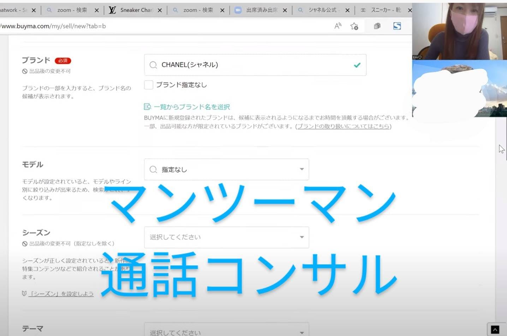
Task: Click the 出品後の変更不可 note under ブランド
Action: pyautogui.click(x=46, y=71)
